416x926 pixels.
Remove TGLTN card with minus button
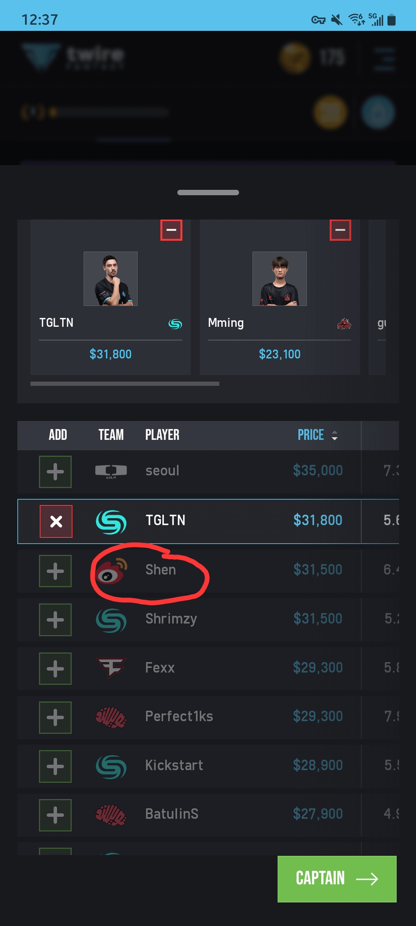pyautogui.click(x=171, y=230)
